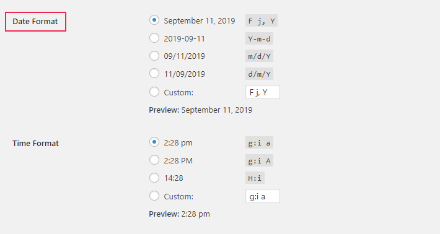Click the F j, Y format code

262,20
